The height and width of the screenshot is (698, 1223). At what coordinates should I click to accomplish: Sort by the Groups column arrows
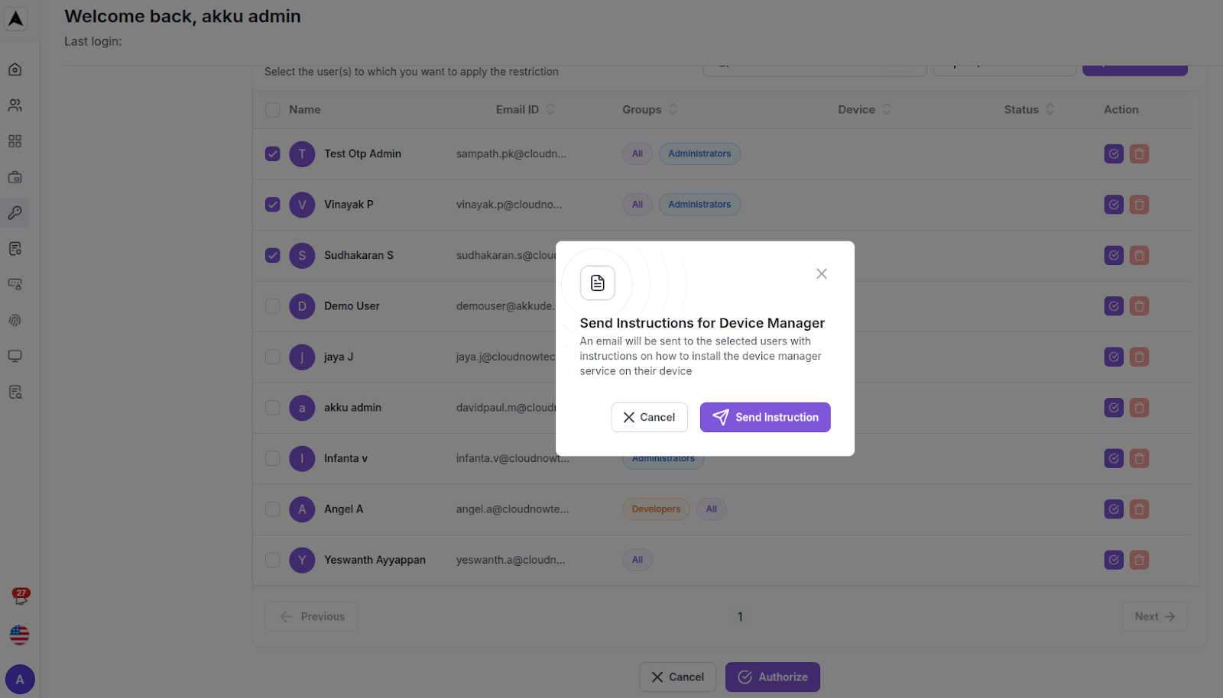tap(673, 110)
